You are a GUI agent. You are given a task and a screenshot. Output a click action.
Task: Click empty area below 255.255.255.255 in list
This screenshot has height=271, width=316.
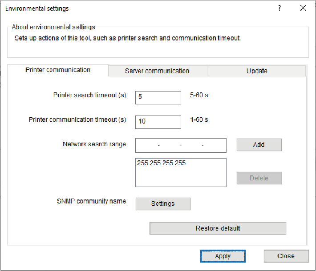click(x=180, y=178)
